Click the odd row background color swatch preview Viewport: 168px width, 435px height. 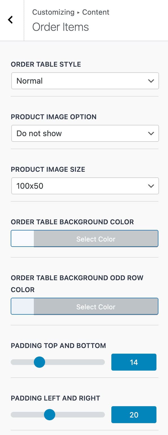tap(22, 306)
